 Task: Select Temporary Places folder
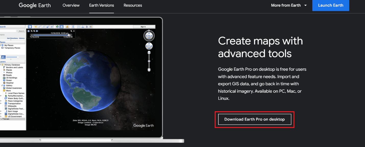coord(12,48)
